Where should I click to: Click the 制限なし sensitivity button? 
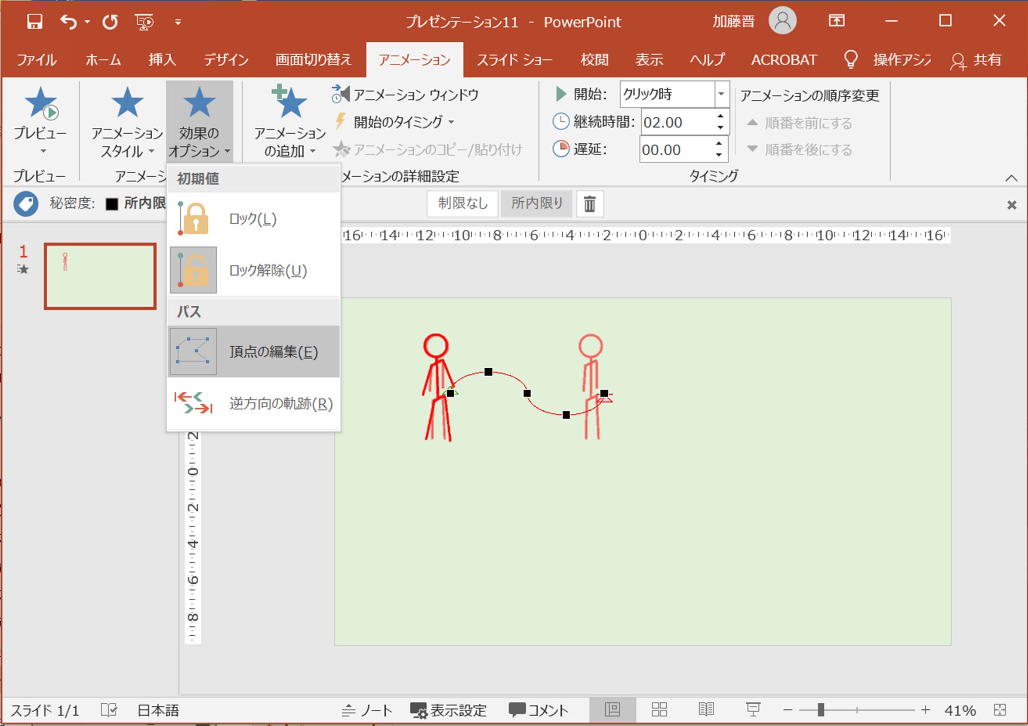click(462, 204)
